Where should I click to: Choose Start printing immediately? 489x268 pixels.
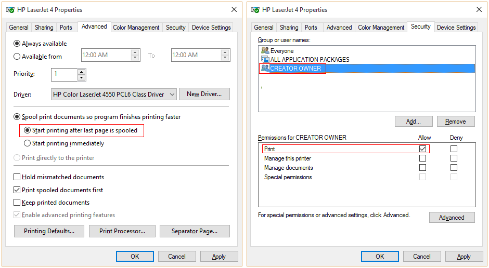(28, 143)
